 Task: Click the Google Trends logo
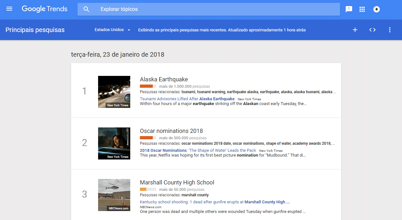44,9
